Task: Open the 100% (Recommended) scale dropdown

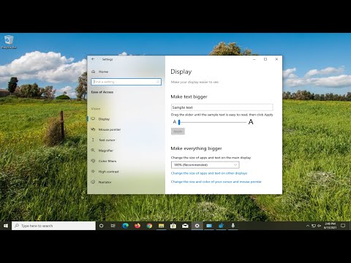Action: tap(205, 165)
